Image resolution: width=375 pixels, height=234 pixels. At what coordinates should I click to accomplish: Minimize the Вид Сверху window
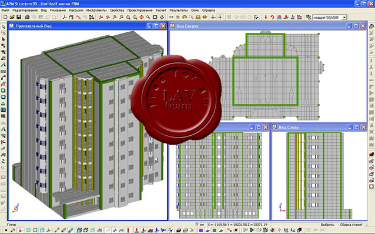[x=349, y=26]
